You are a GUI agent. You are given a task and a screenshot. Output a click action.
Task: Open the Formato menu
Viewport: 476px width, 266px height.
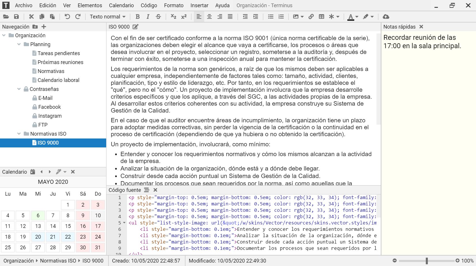pyautogui.click(x=174, y=5)
